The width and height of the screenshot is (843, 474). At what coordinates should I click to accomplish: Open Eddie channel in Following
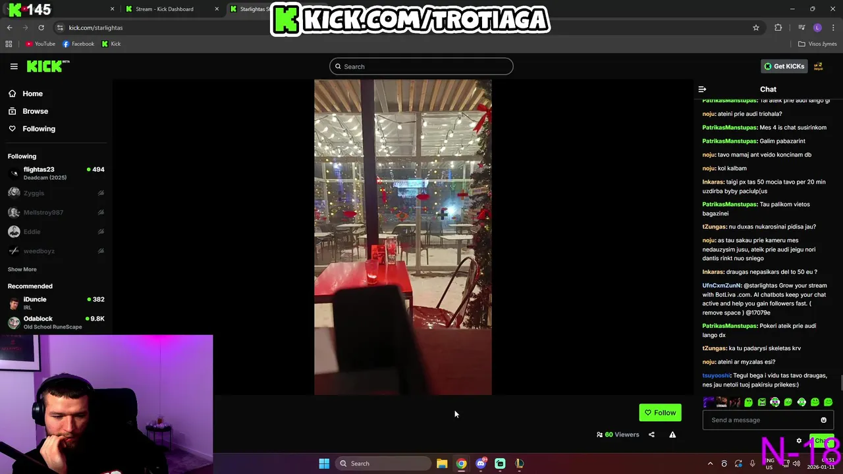[x=56, y=232]
